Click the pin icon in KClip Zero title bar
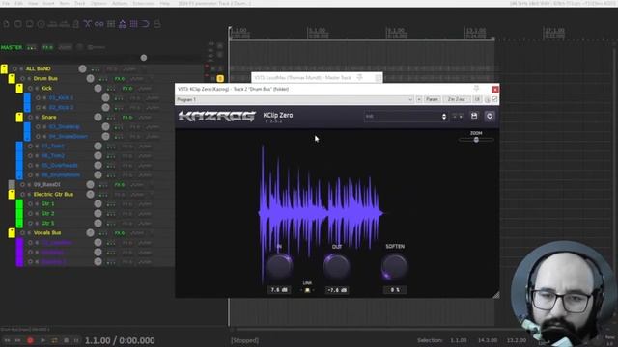 pyautogui.click(x=476, y=89)
